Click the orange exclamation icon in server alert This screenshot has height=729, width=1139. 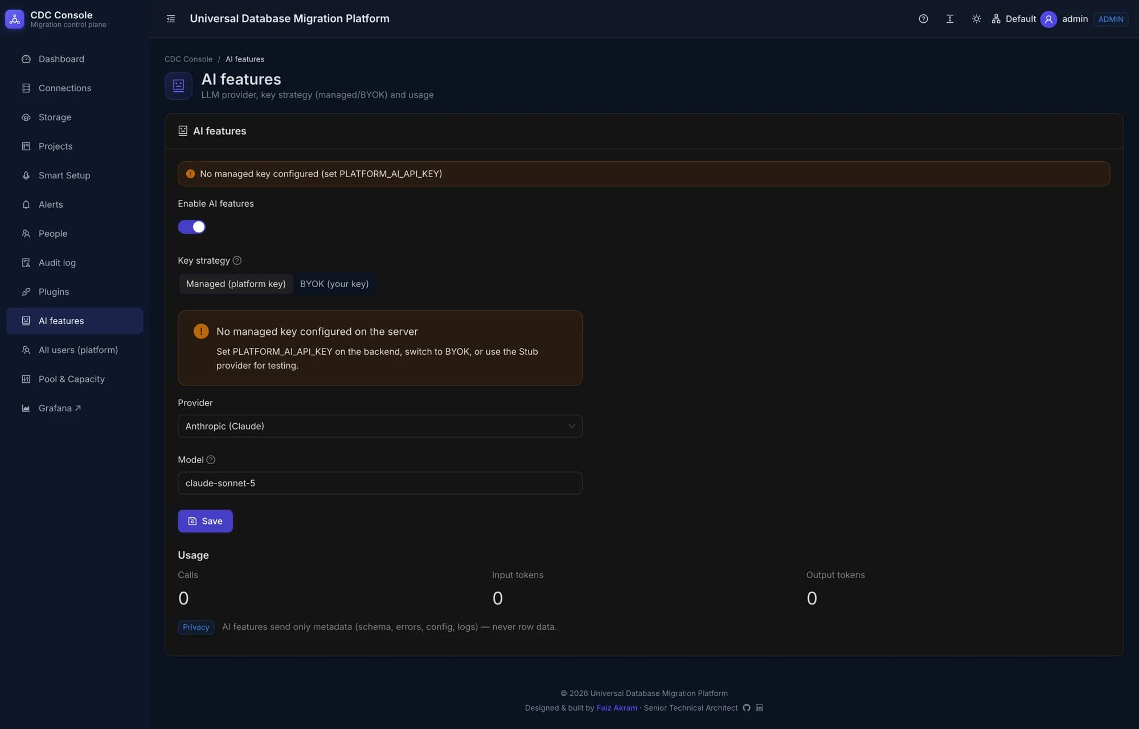coord(201,331)
